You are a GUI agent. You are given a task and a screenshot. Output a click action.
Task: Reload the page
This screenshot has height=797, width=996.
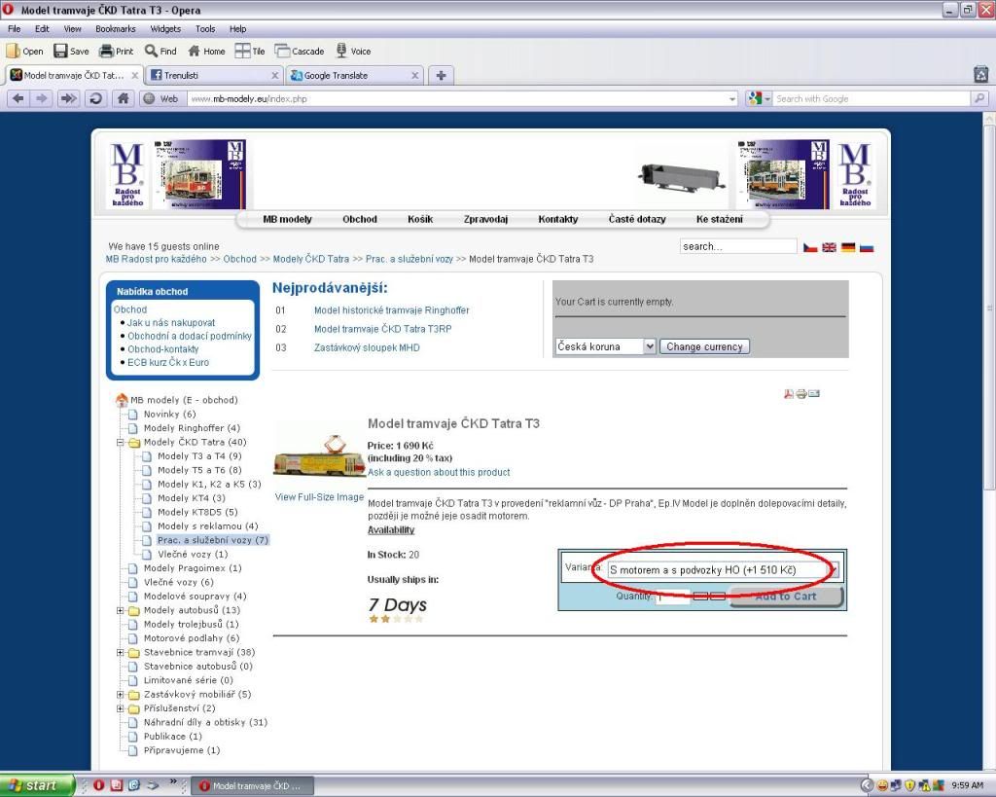point(96,98)
